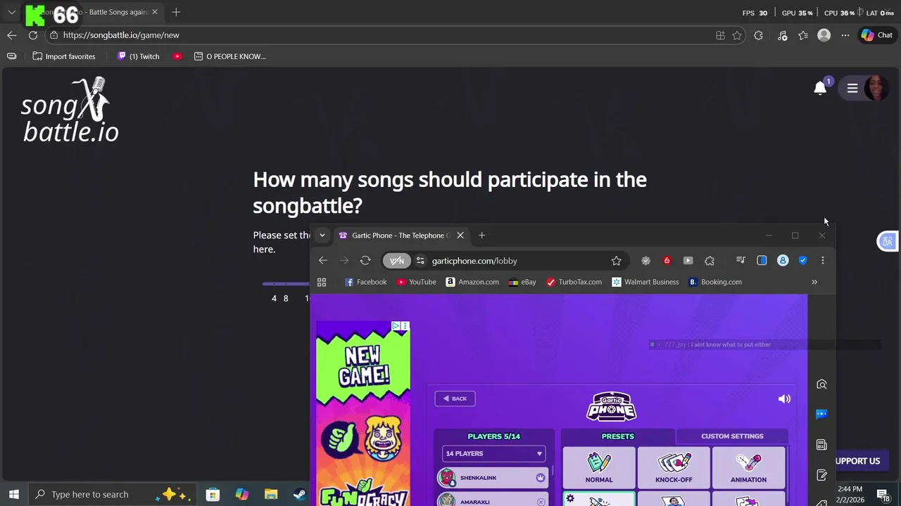Viewport: 901px width, 506px height.
Task: Click the Gartic Phone BACK button
Action: click(x=455, y=398)
